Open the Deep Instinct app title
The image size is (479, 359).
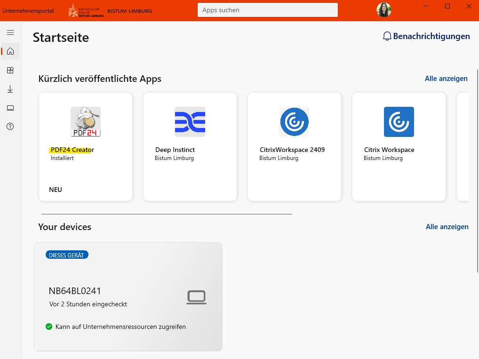click(175, 150)
